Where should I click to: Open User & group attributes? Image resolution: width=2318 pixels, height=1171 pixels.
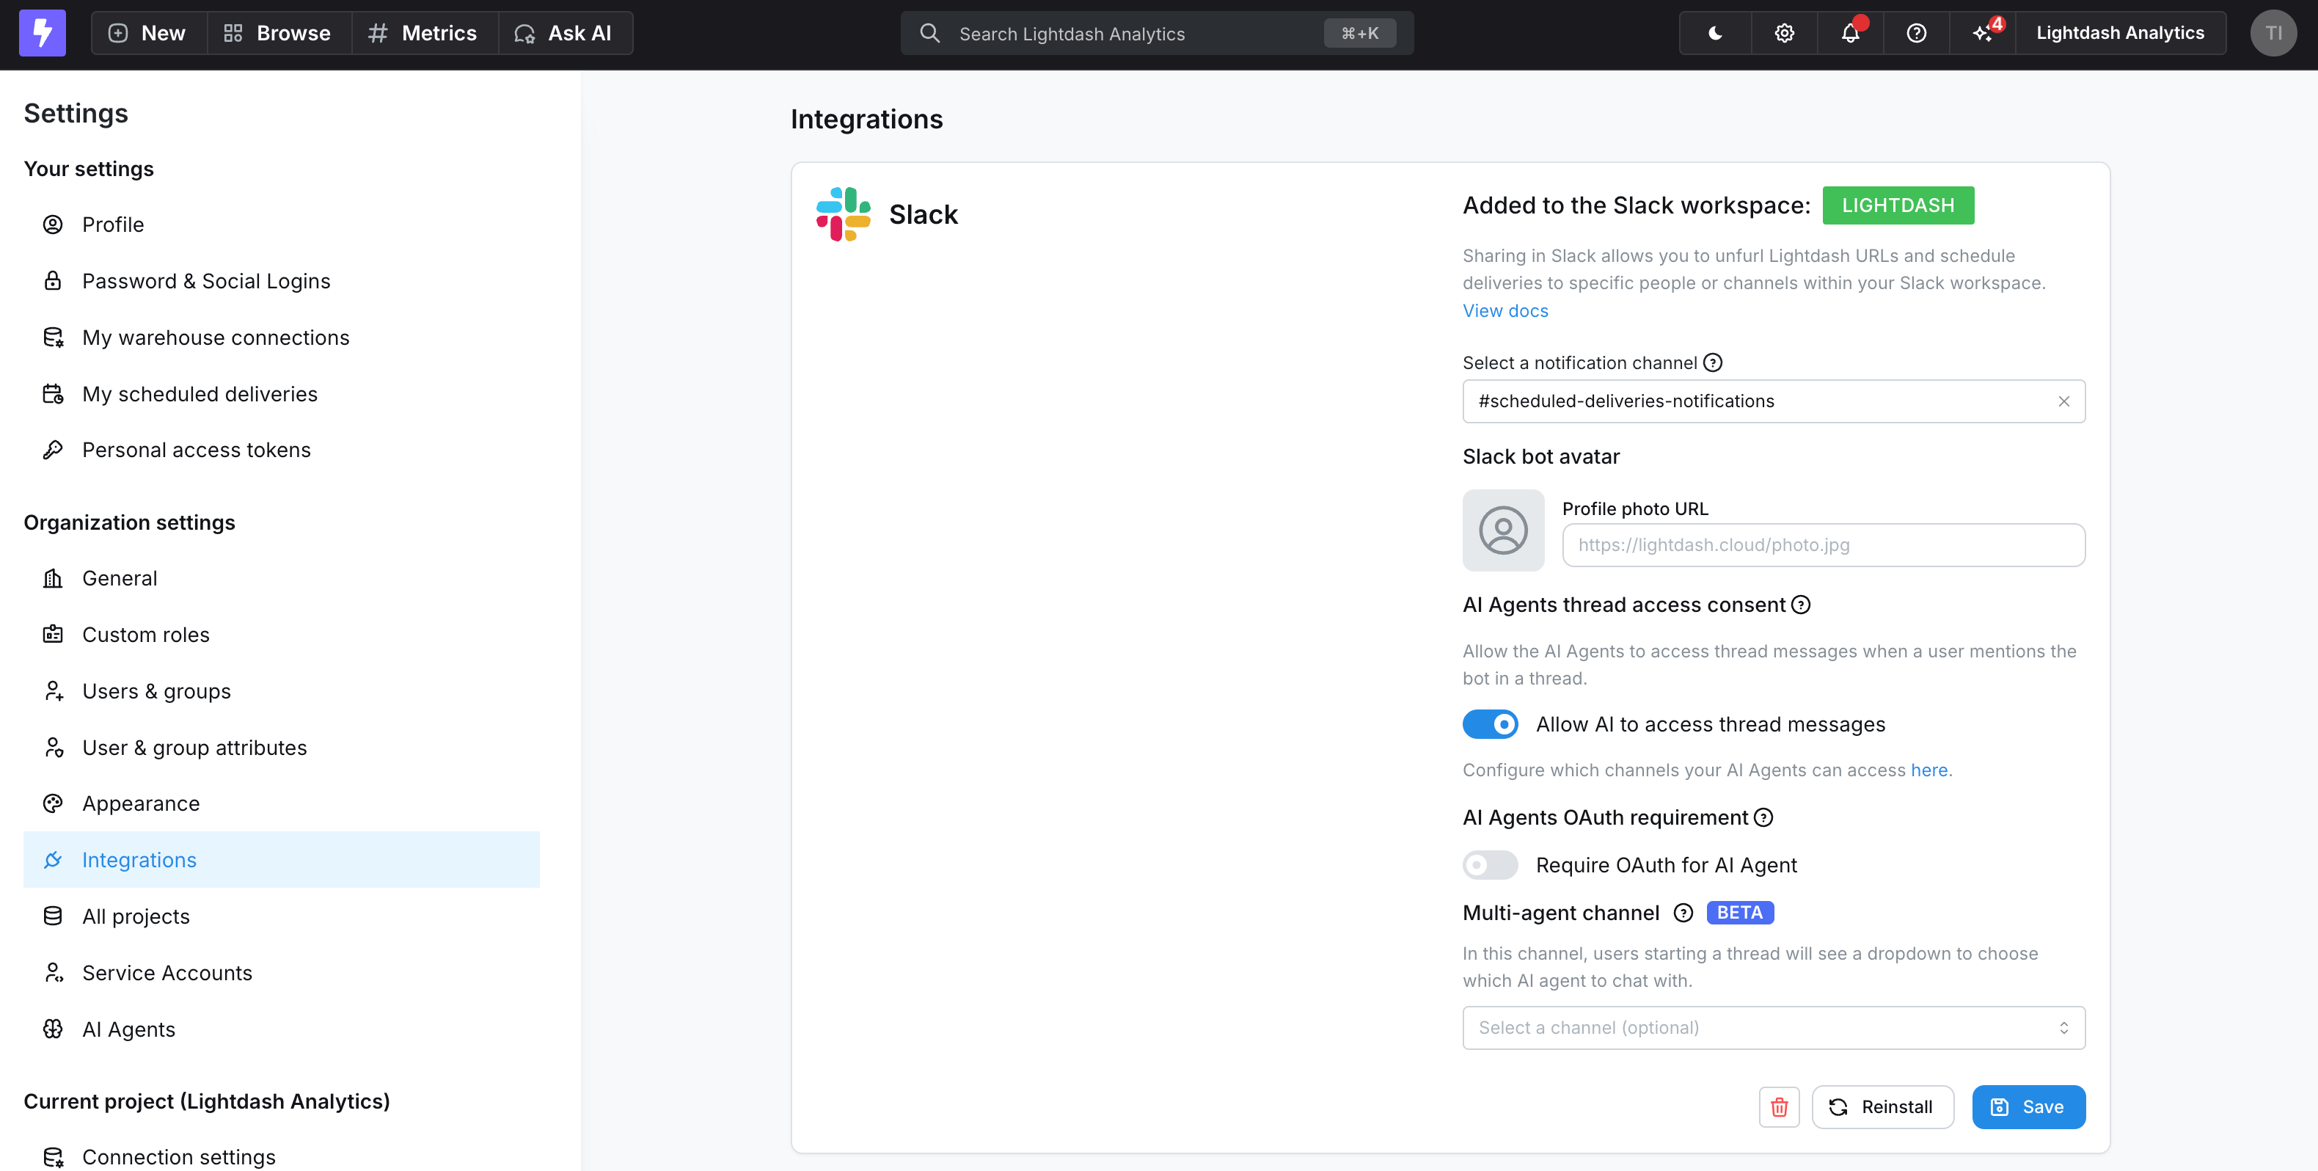click(x=281, y=747)
